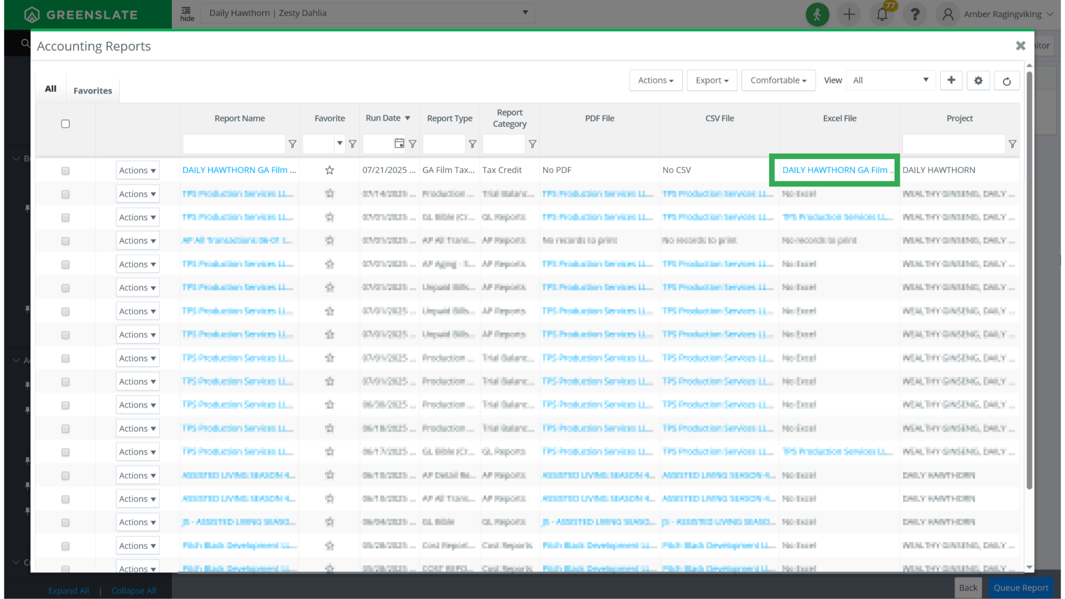Click the hide sidebar icon
This screenshot has height=599, width=1065.
pos(187,14)
